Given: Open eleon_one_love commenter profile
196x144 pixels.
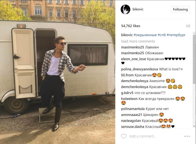Looking at the screenshot, I should coord(134,59).
